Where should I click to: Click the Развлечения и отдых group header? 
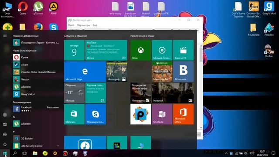point(142,36)
